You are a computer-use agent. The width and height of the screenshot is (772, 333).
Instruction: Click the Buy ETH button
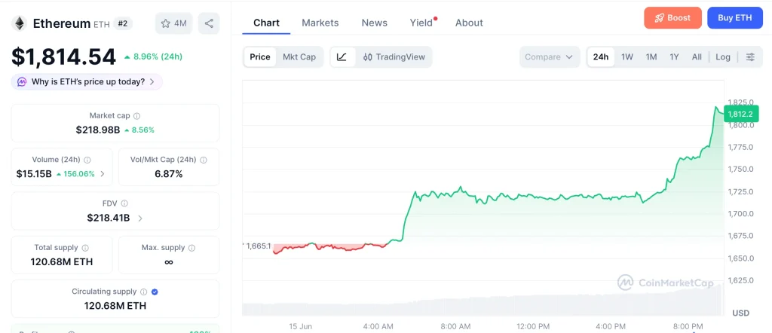734,18
